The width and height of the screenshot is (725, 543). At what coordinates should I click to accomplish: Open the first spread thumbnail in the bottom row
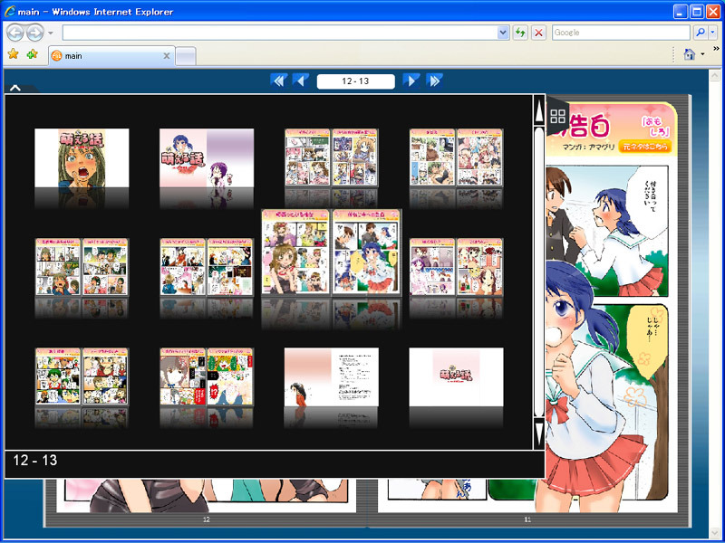click(82, 376)
